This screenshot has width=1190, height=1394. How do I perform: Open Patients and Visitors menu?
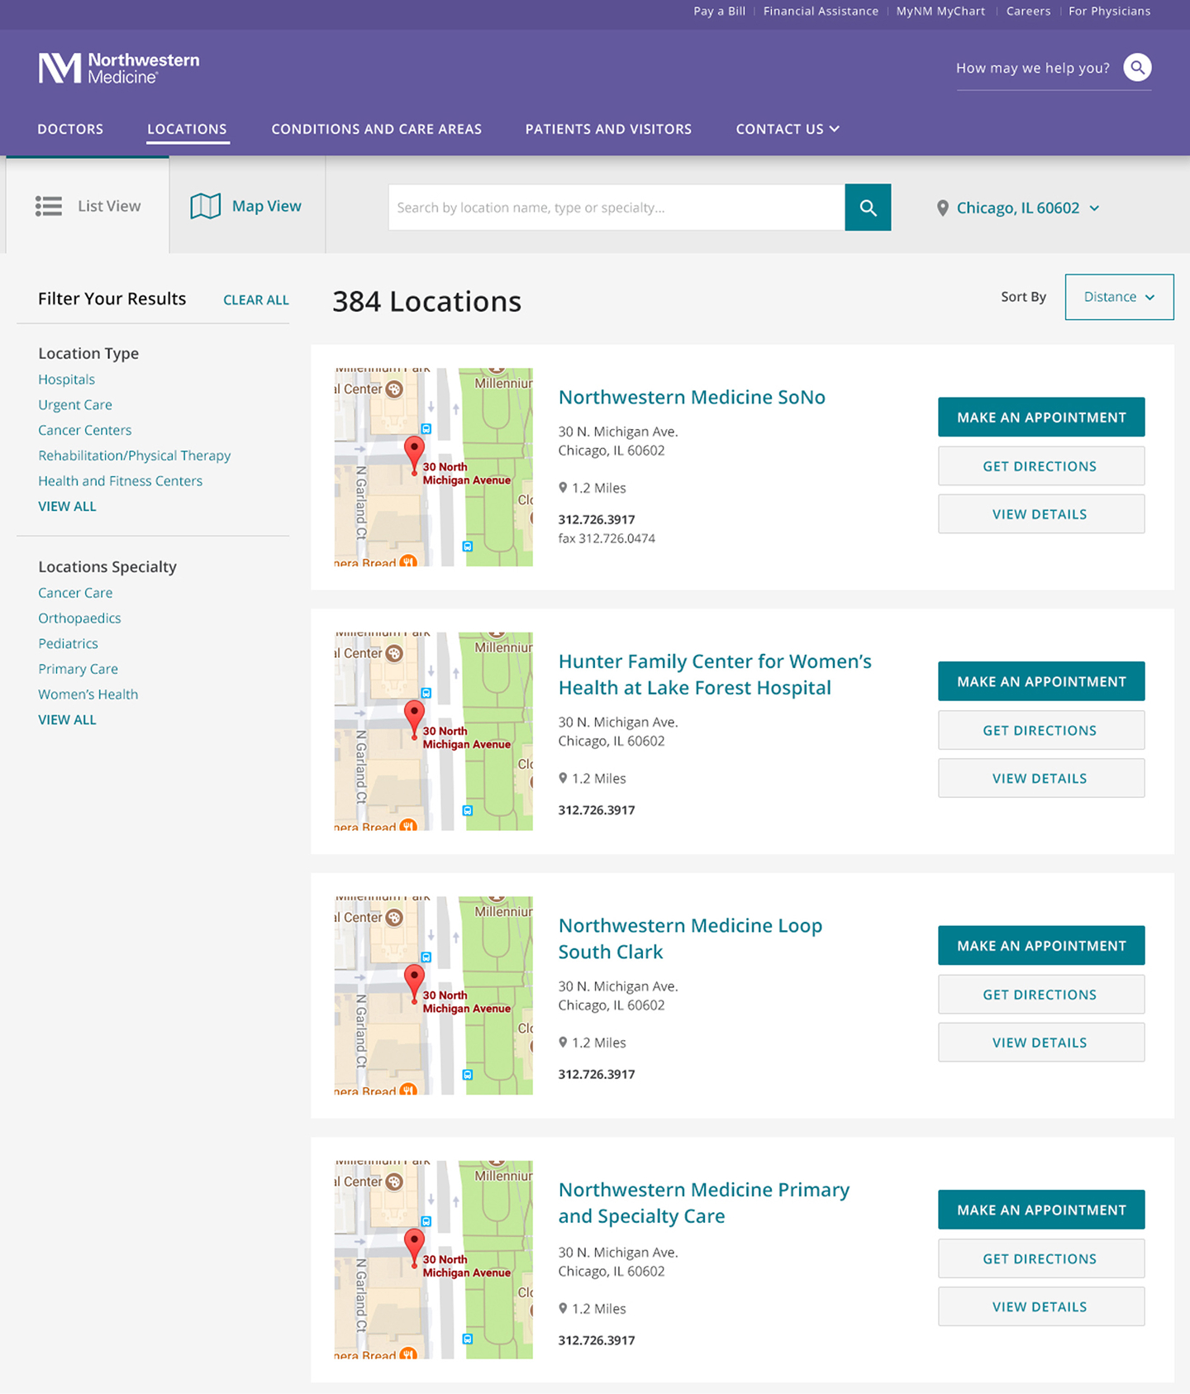point(608,129)
